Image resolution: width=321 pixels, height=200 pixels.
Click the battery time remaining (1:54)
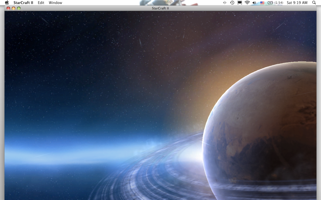coord(279,3)
